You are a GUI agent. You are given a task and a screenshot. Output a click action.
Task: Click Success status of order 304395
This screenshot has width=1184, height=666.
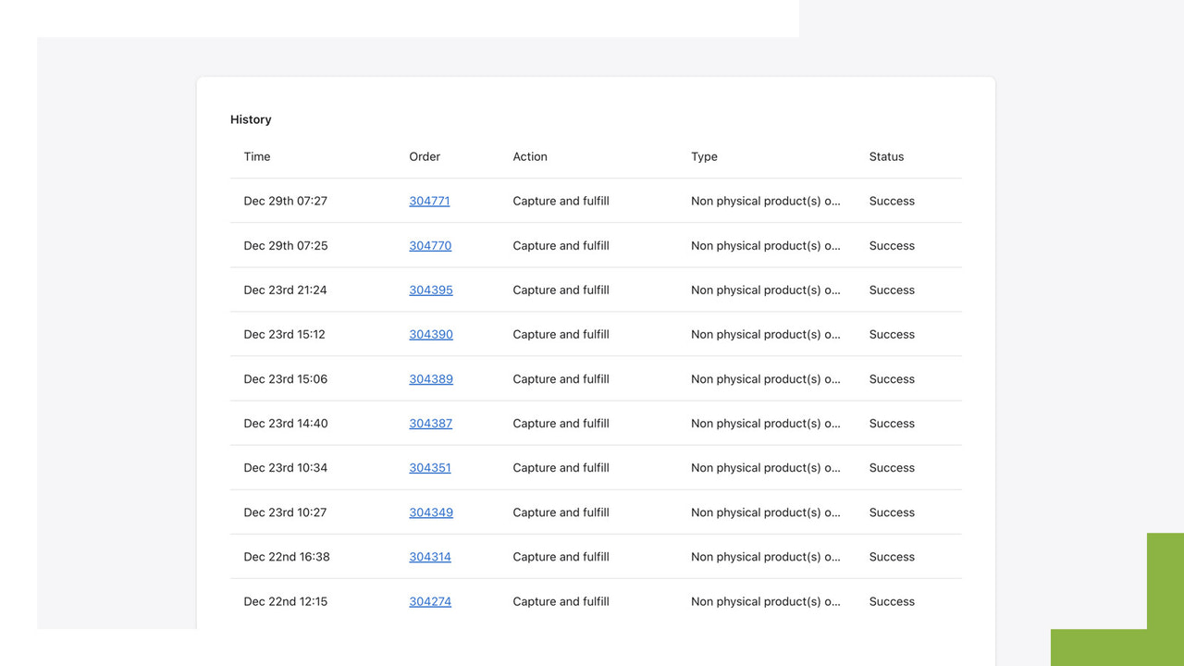(891, 290)
